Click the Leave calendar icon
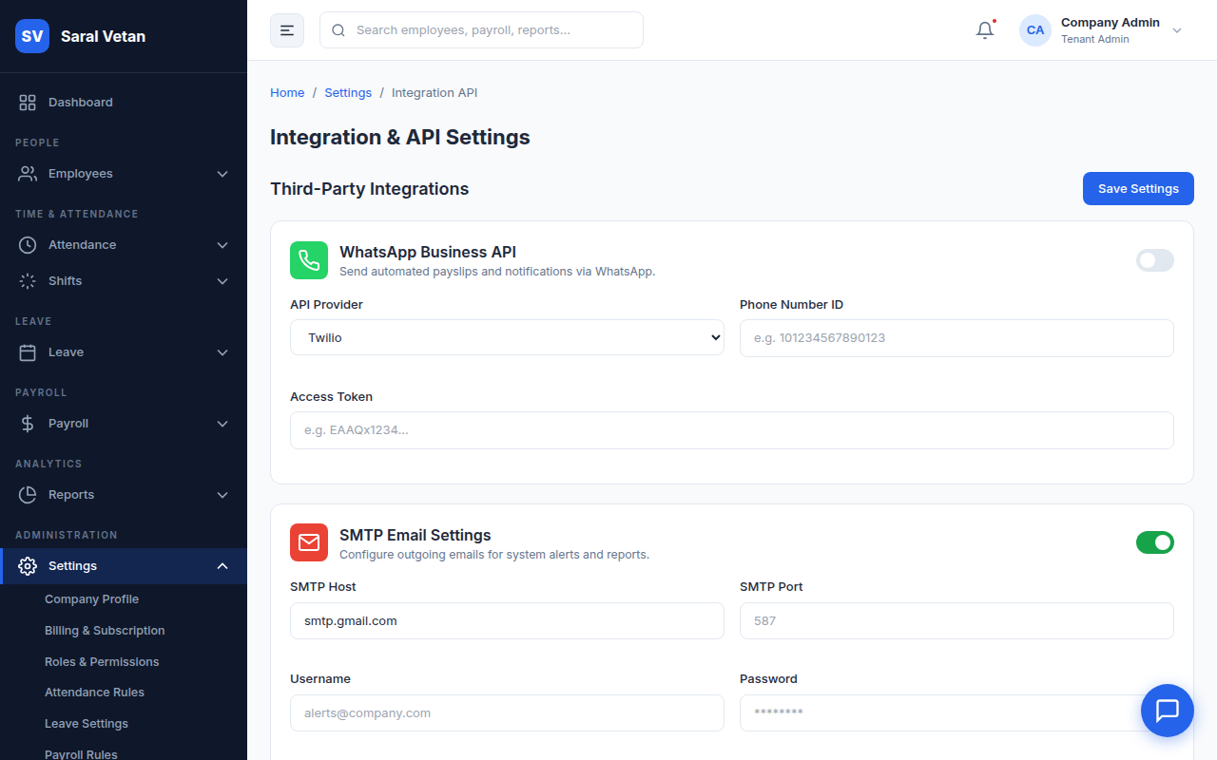The width and height of the screenshot is (1217, 760). [28, 352]
